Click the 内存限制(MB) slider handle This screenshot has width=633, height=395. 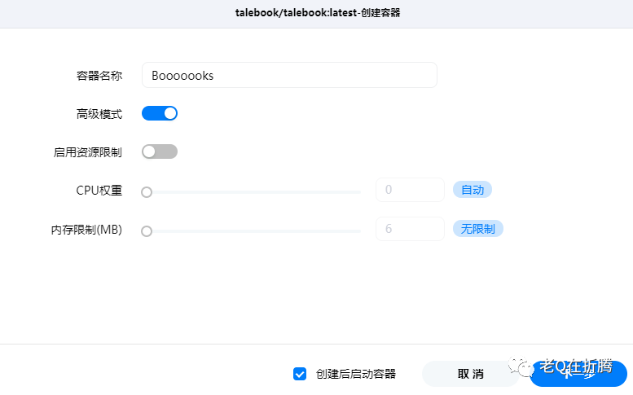tap(147, 231)
